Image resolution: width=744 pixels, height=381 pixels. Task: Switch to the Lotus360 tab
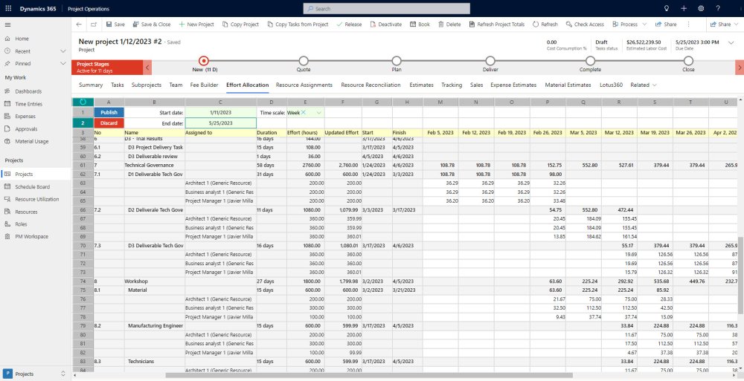(x=611, y=85)
